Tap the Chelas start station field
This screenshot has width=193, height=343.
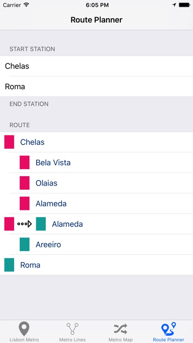96,66
